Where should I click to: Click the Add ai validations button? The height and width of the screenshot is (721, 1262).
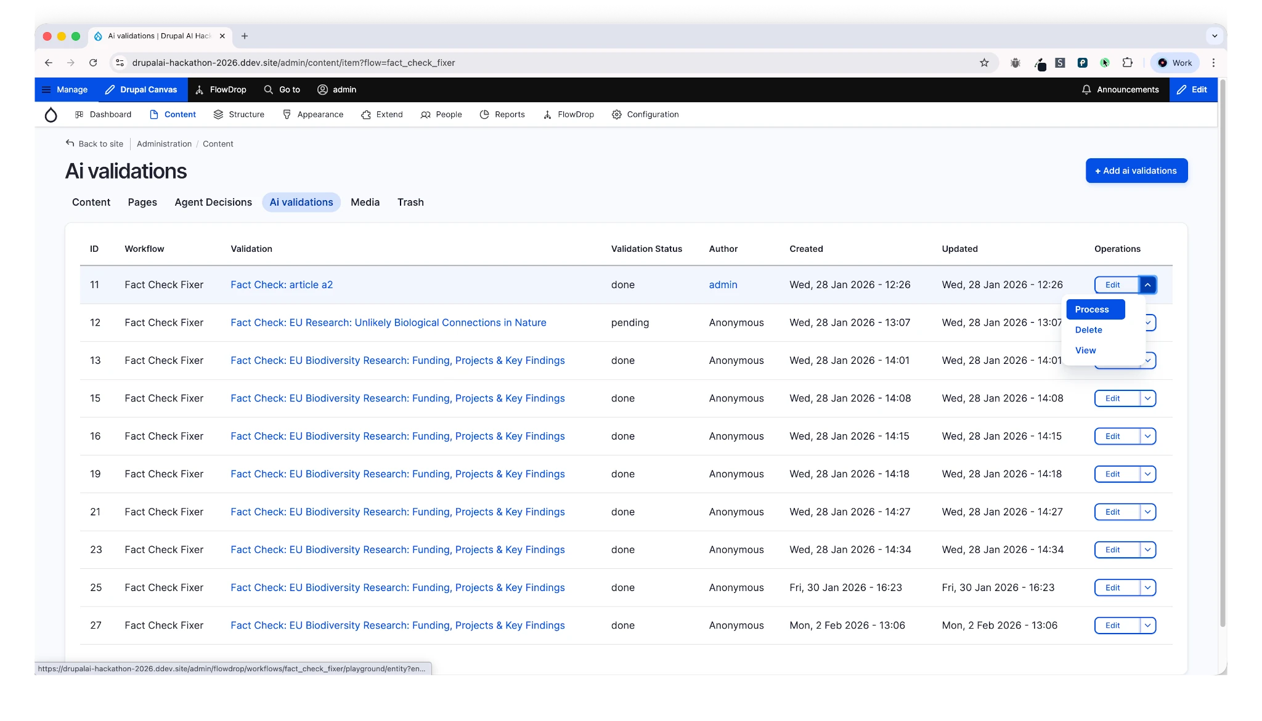(1136, 171)
